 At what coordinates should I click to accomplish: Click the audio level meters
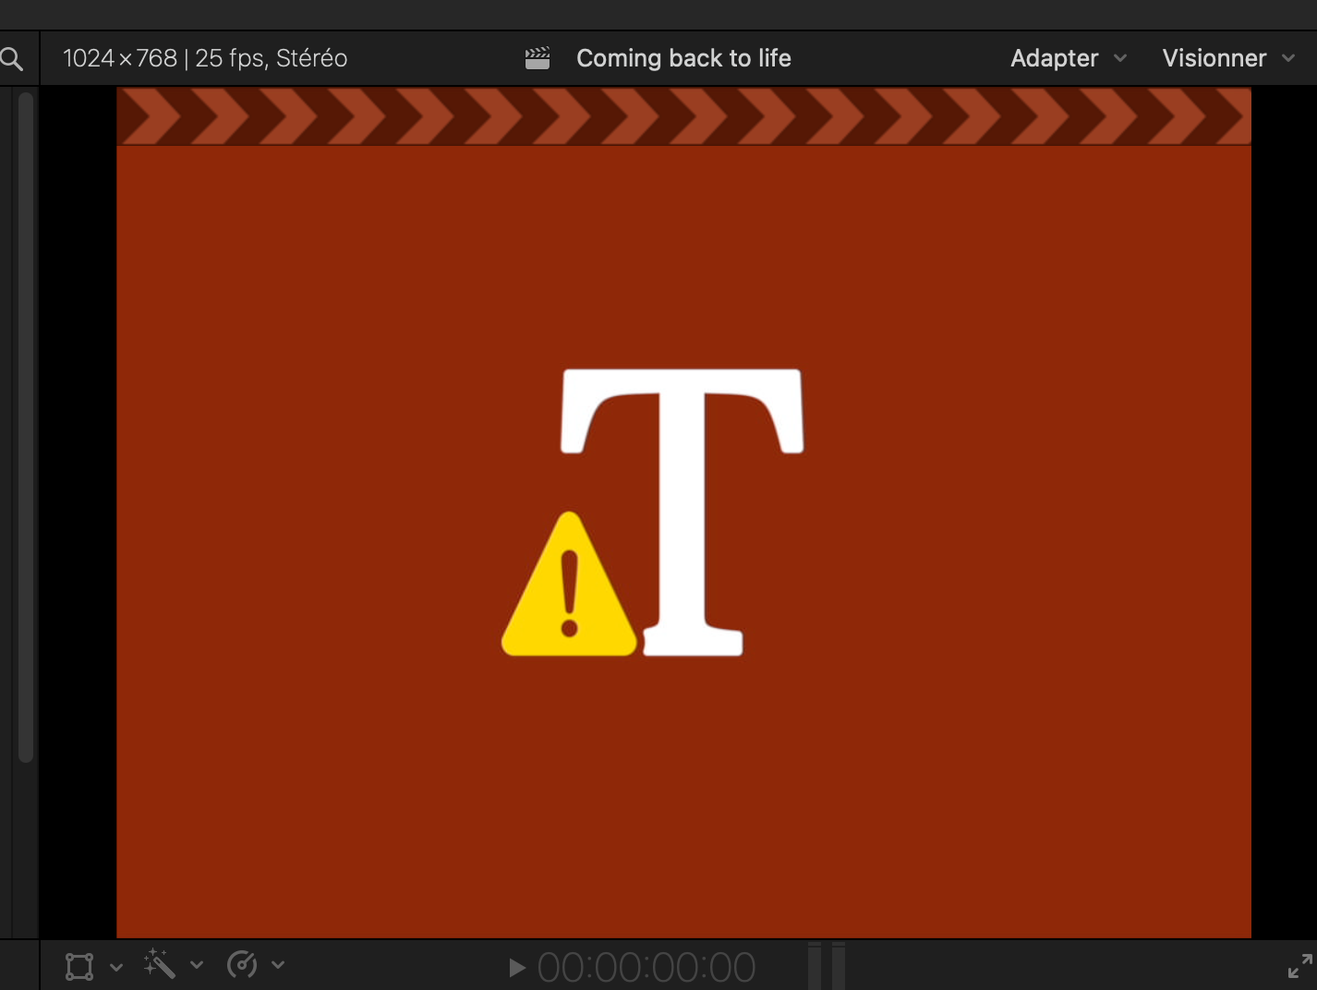[x=827, y=966]
